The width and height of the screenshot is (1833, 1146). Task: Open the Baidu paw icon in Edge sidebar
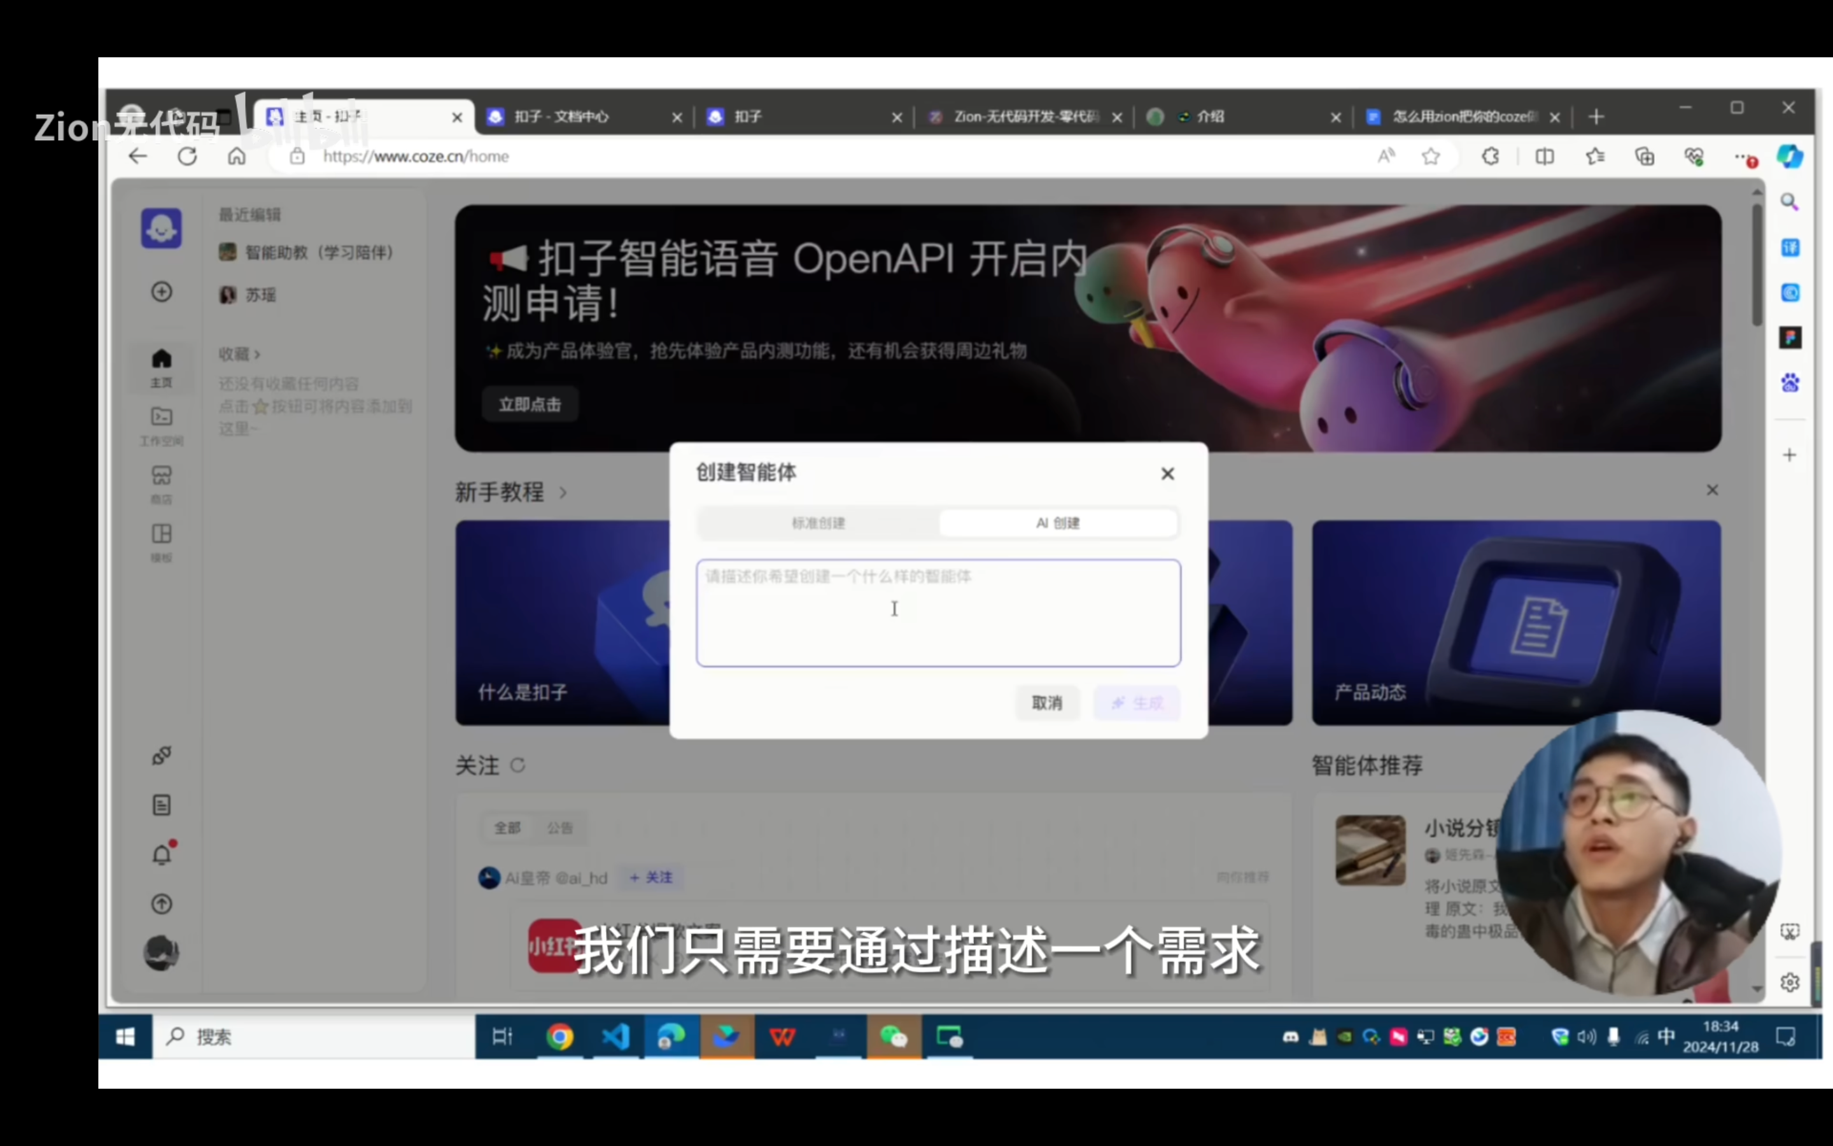pyautogui.click(x=1790, y=383)
